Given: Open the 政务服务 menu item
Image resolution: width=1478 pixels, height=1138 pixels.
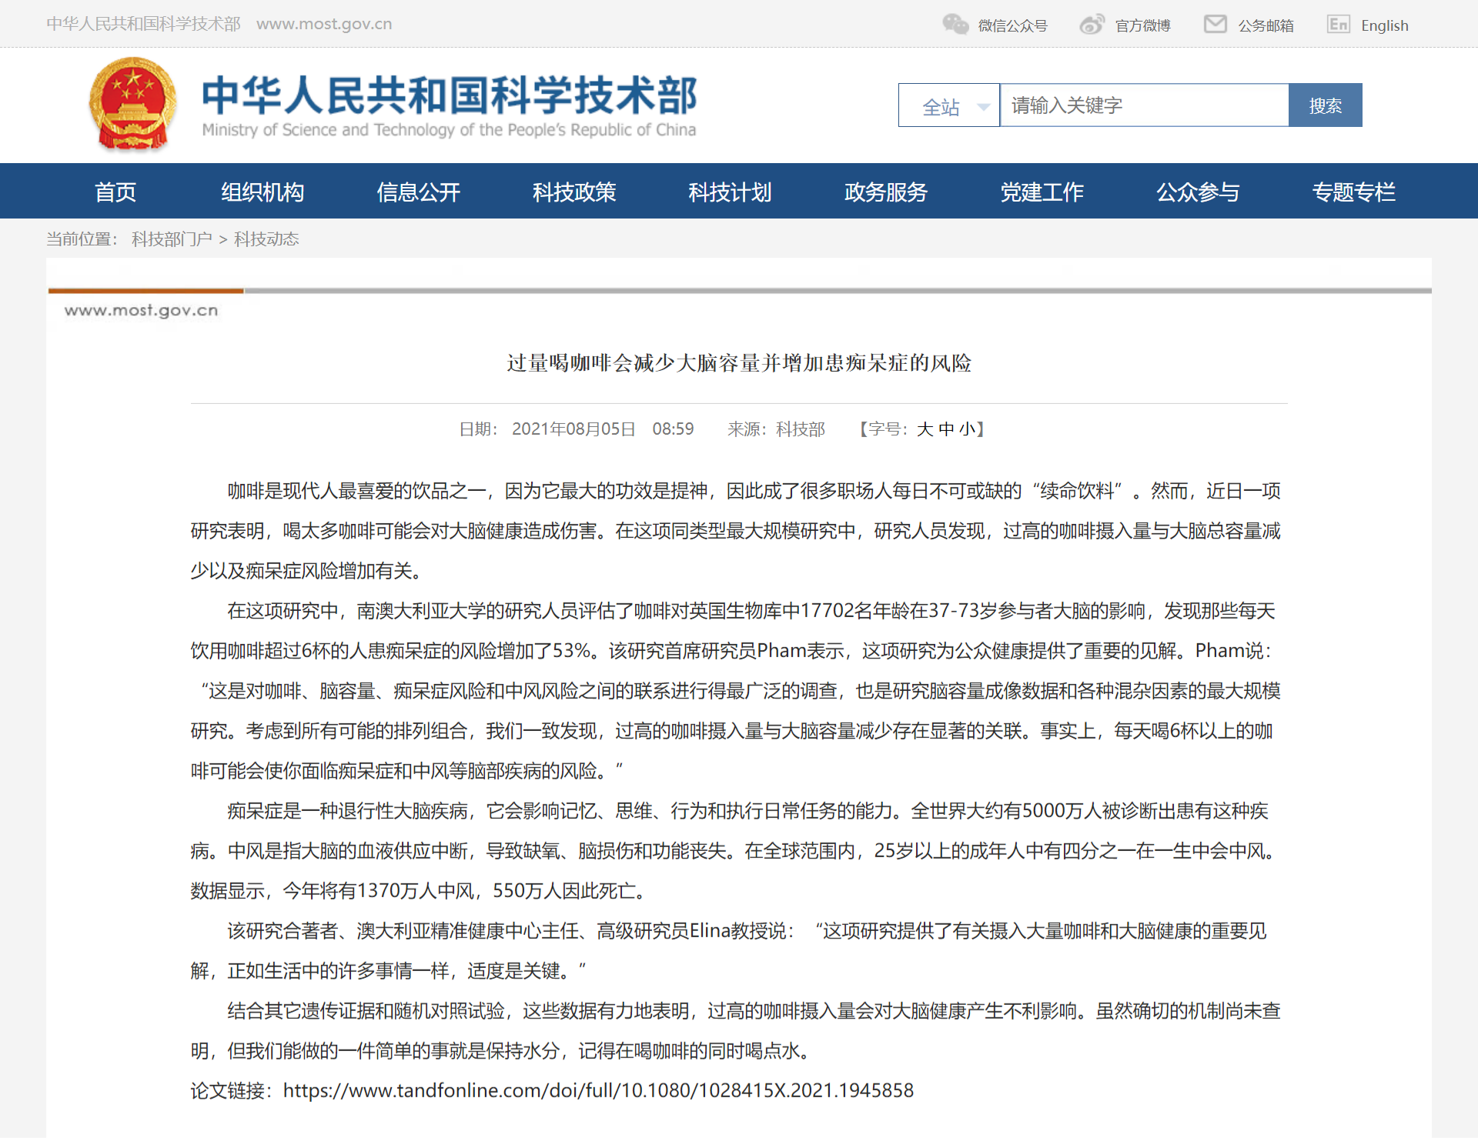Looking at the screenshot, I should click(x=885, y=192).
